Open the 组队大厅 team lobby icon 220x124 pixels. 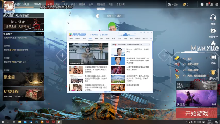[x=213, y=72]
